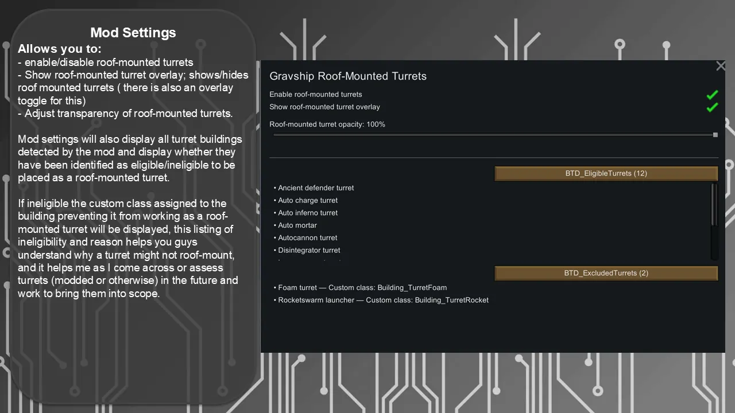Click the opacity slider handle at 100%

[x=715, y=135]
